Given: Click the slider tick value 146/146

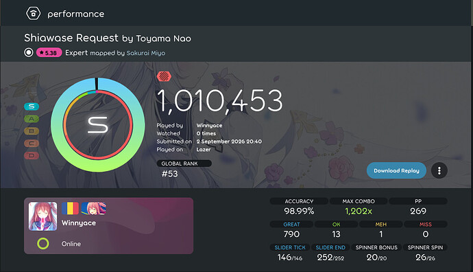Looking at the screenshot, I should click(290, 257).
